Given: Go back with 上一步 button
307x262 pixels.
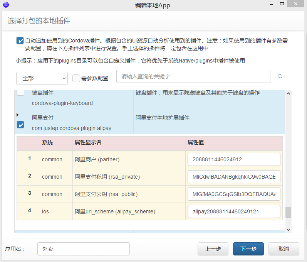Looking at the screenshot, I should 213,249.
